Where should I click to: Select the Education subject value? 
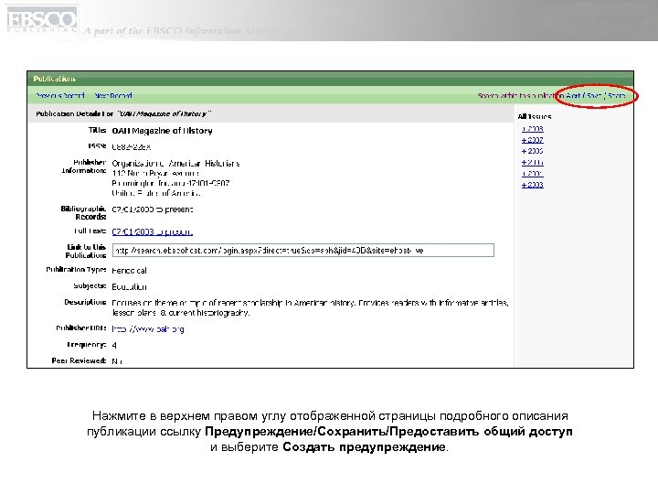(x=129, y=287)
